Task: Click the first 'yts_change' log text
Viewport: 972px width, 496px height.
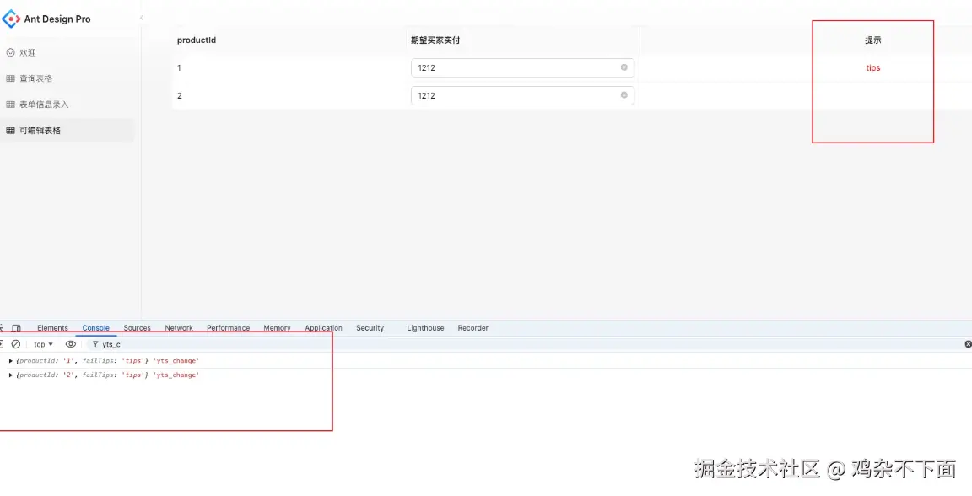Action: click(176, 360)
